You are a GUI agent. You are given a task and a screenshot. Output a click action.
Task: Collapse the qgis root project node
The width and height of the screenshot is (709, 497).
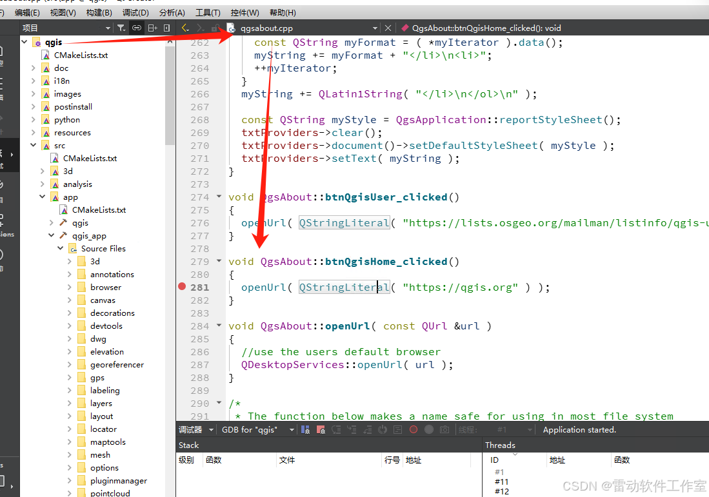(x=25, y=42)
